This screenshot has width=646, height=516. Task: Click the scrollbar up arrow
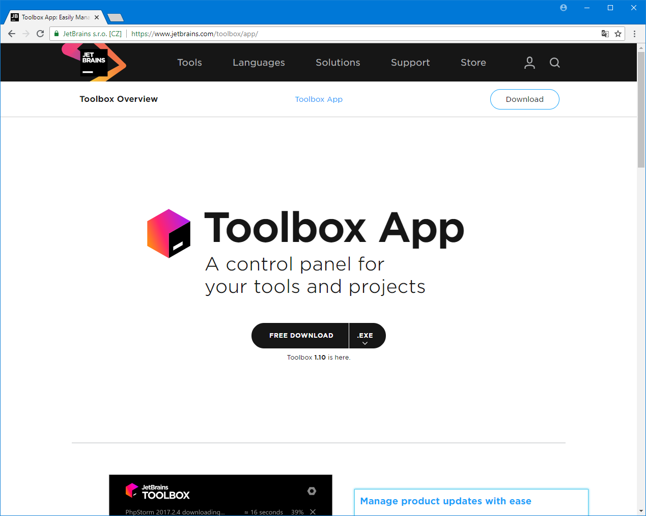tap(641, 47)
